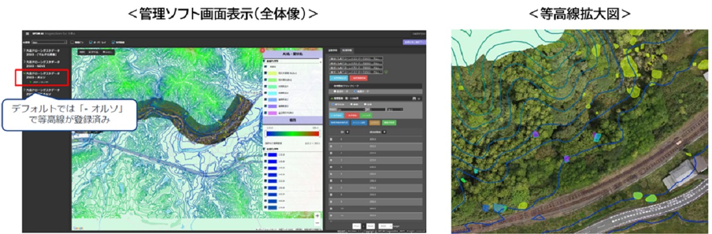Click the purple button at top right

[415, 42]
